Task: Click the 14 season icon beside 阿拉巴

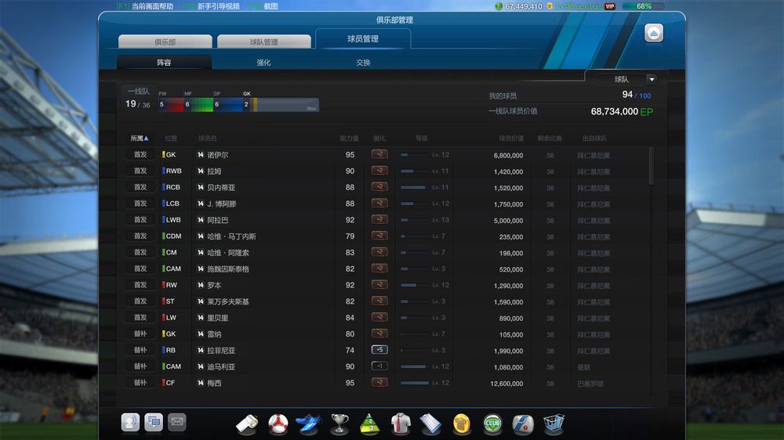Action: coord(201,220)
